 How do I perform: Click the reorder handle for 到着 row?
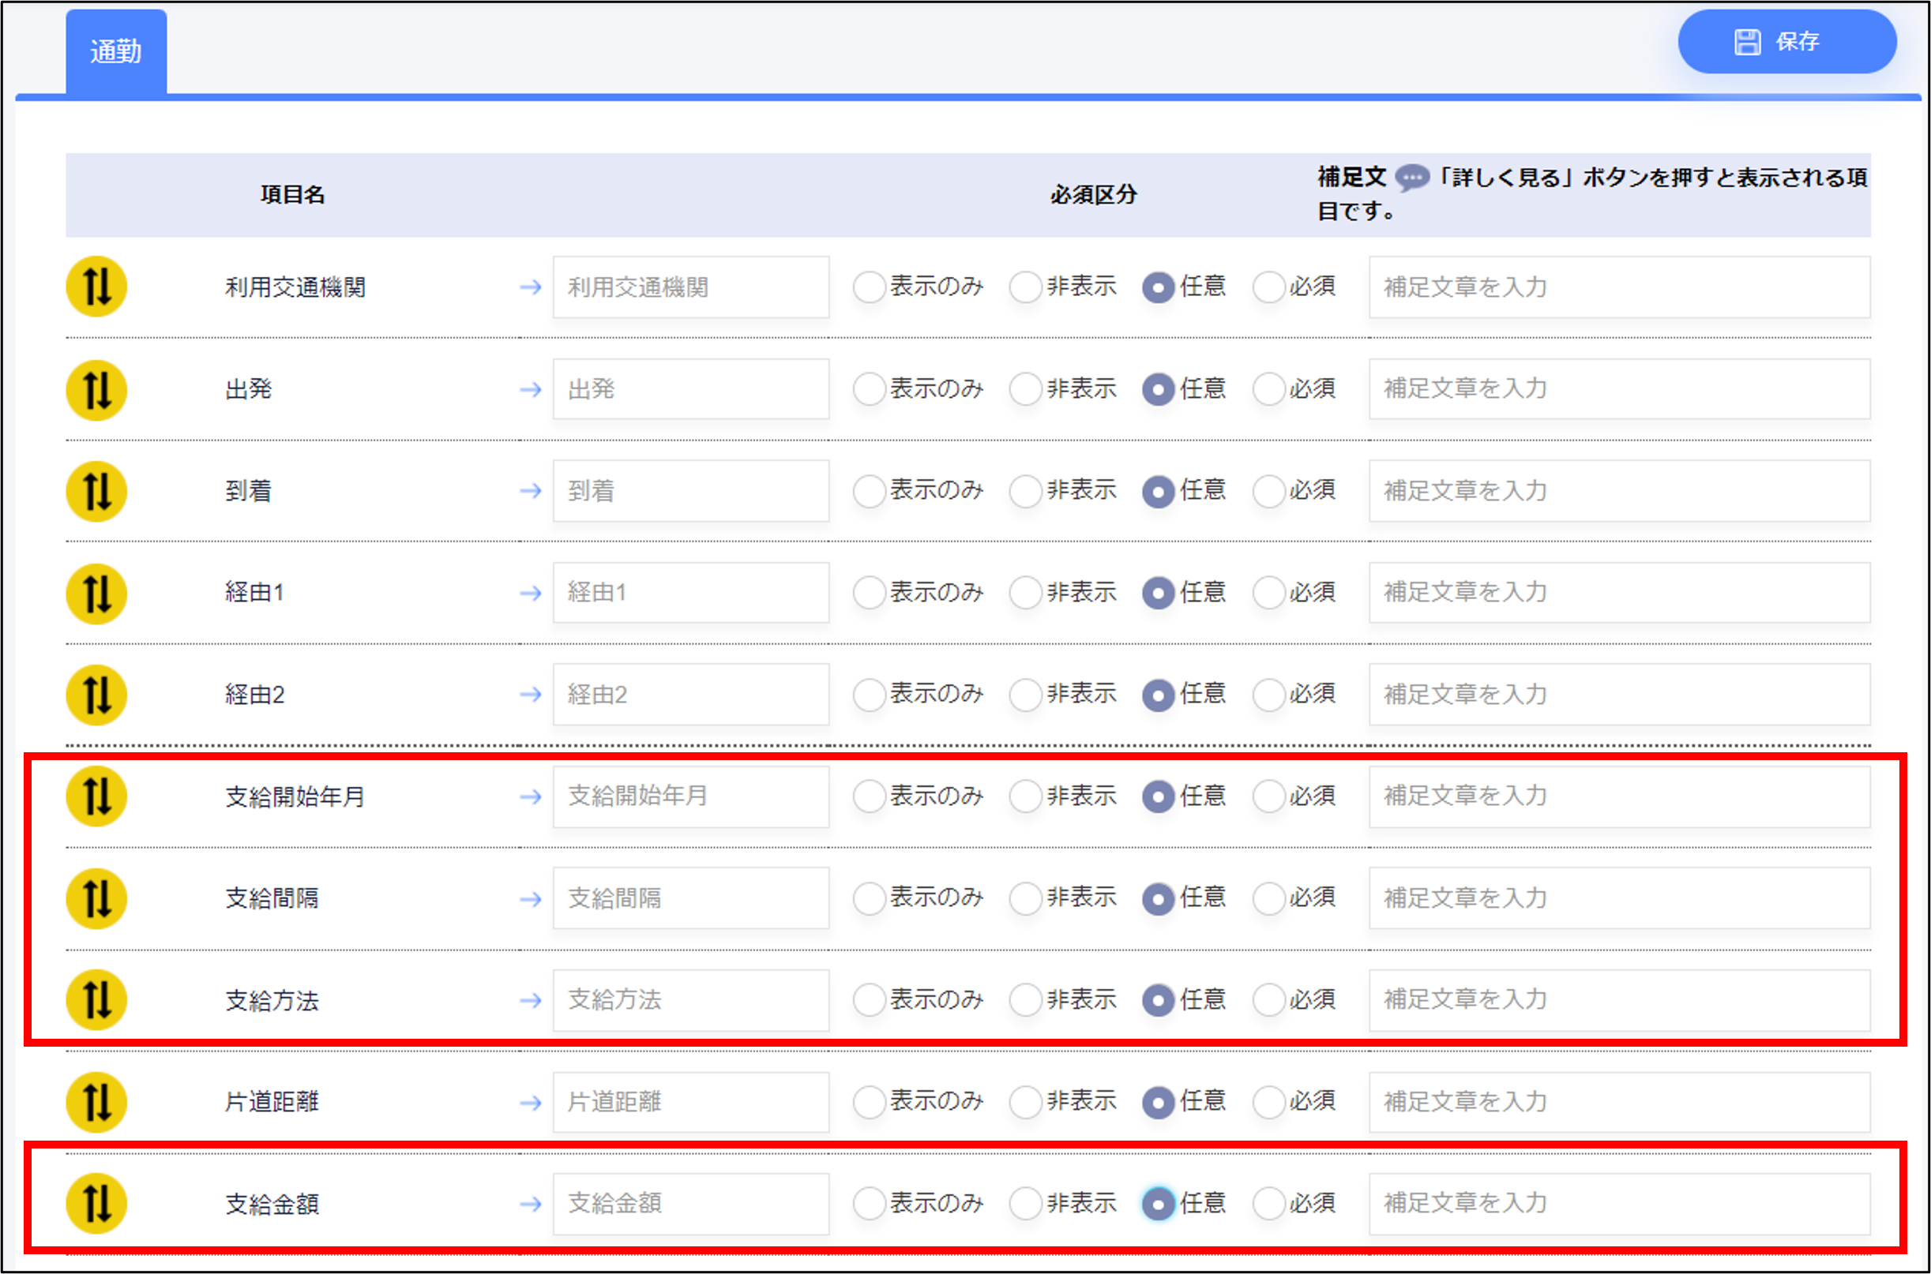tap(96, 491)
